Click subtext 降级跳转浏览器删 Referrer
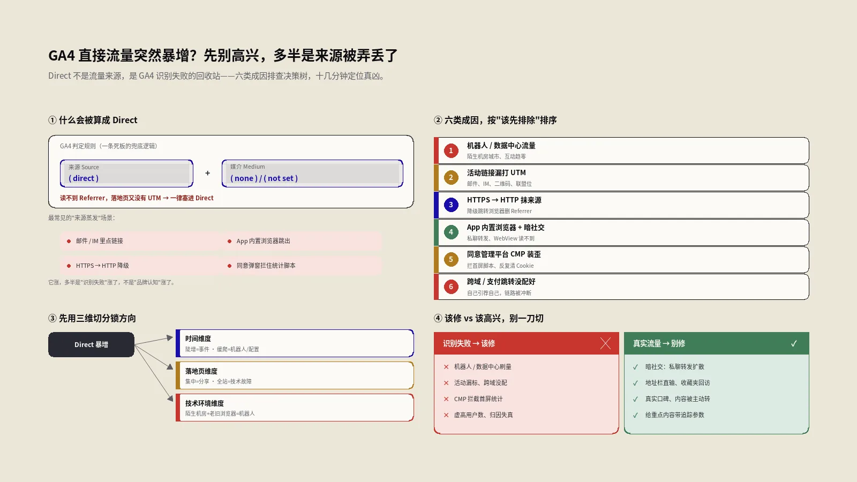 tap(499, 211)
